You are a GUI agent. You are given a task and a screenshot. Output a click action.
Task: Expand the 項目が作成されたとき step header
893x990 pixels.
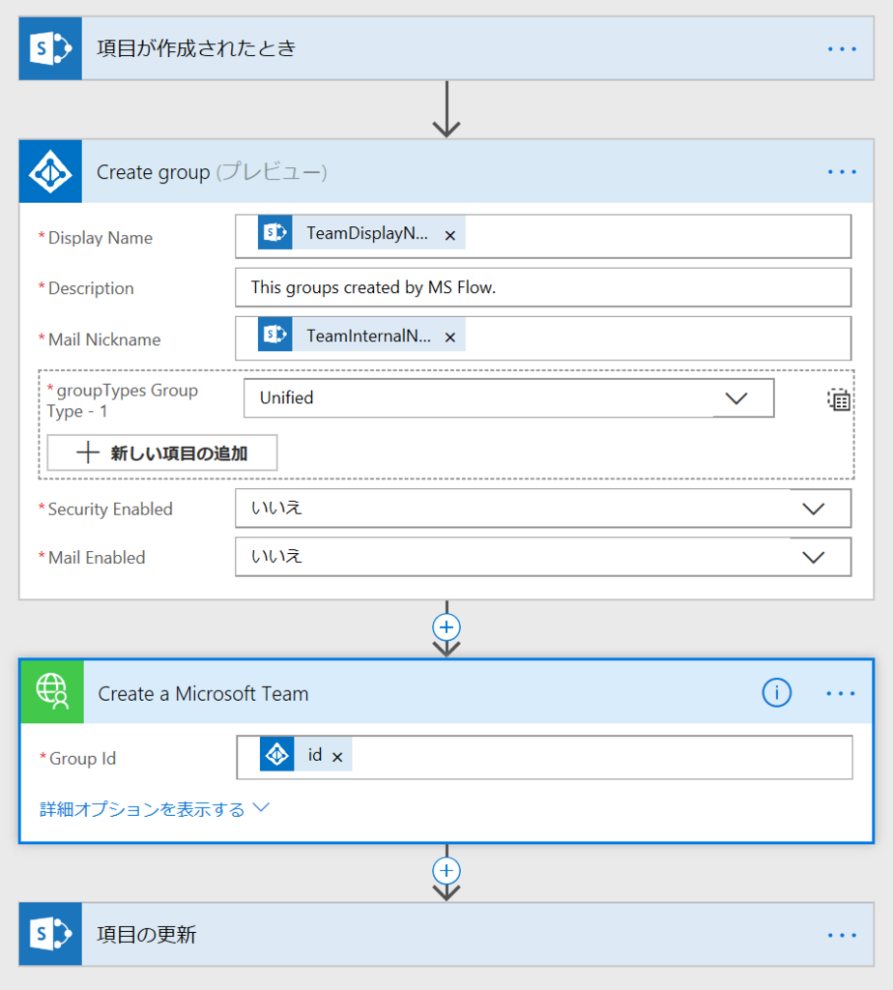[446, 48]
